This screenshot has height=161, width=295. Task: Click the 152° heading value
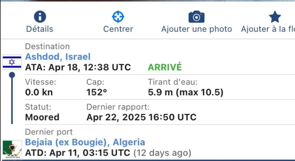click(x=97, y=92)
